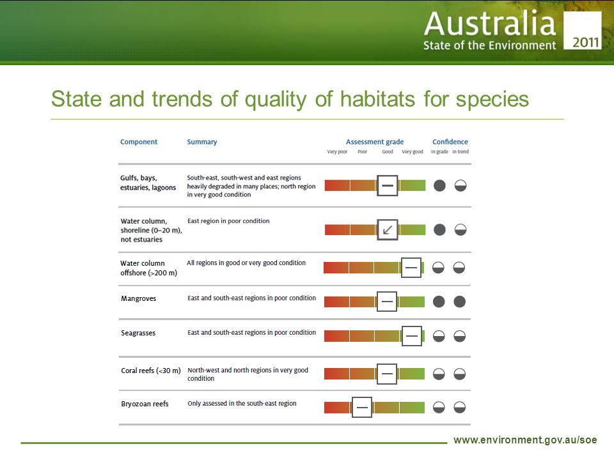Click 'State of the Environment' banner subtitle
The height and width of the screenshot is (460, 614).
click(x=489, y=46)
